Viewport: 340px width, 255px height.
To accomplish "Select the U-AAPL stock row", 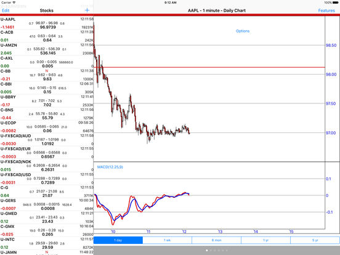I will [47, 23].
